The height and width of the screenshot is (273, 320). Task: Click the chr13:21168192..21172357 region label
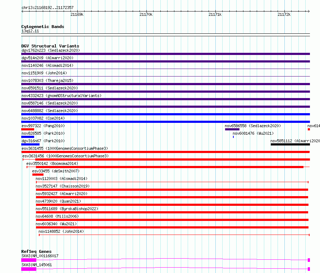point(47,8)
